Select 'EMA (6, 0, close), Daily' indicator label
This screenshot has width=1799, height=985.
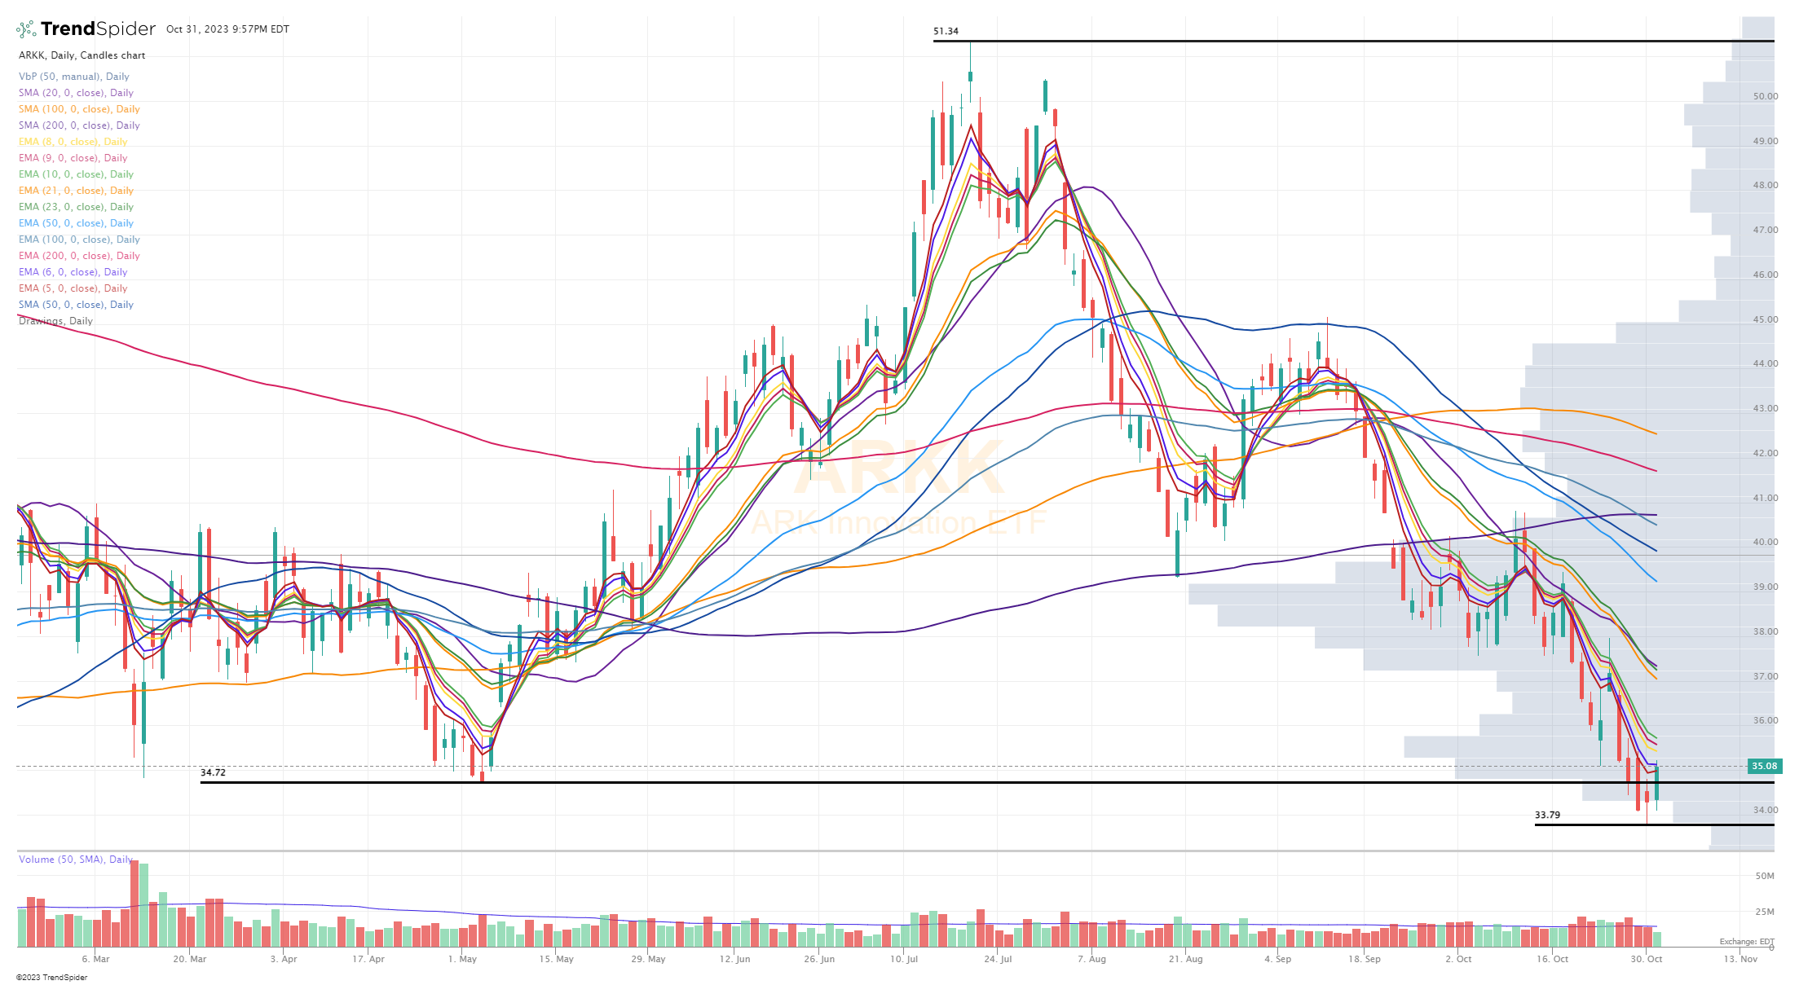73,272
